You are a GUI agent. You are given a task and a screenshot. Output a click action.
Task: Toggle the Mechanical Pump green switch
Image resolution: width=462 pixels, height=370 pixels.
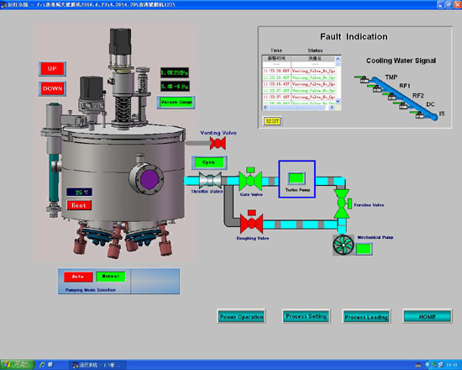pyautogui.click(x=364, y=249)
